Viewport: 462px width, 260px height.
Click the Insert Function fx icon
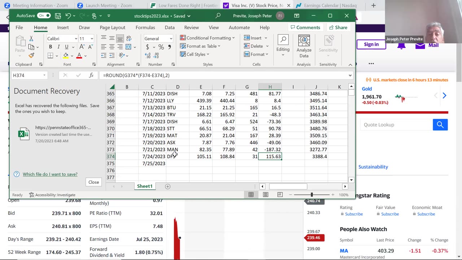click(91, 75)
